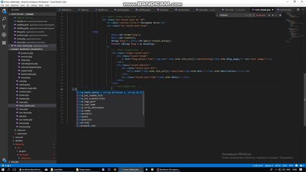The width and height of the screenshot is (306, 172).
Task: Open slider.php in the file tree
Action: point(25,60)
